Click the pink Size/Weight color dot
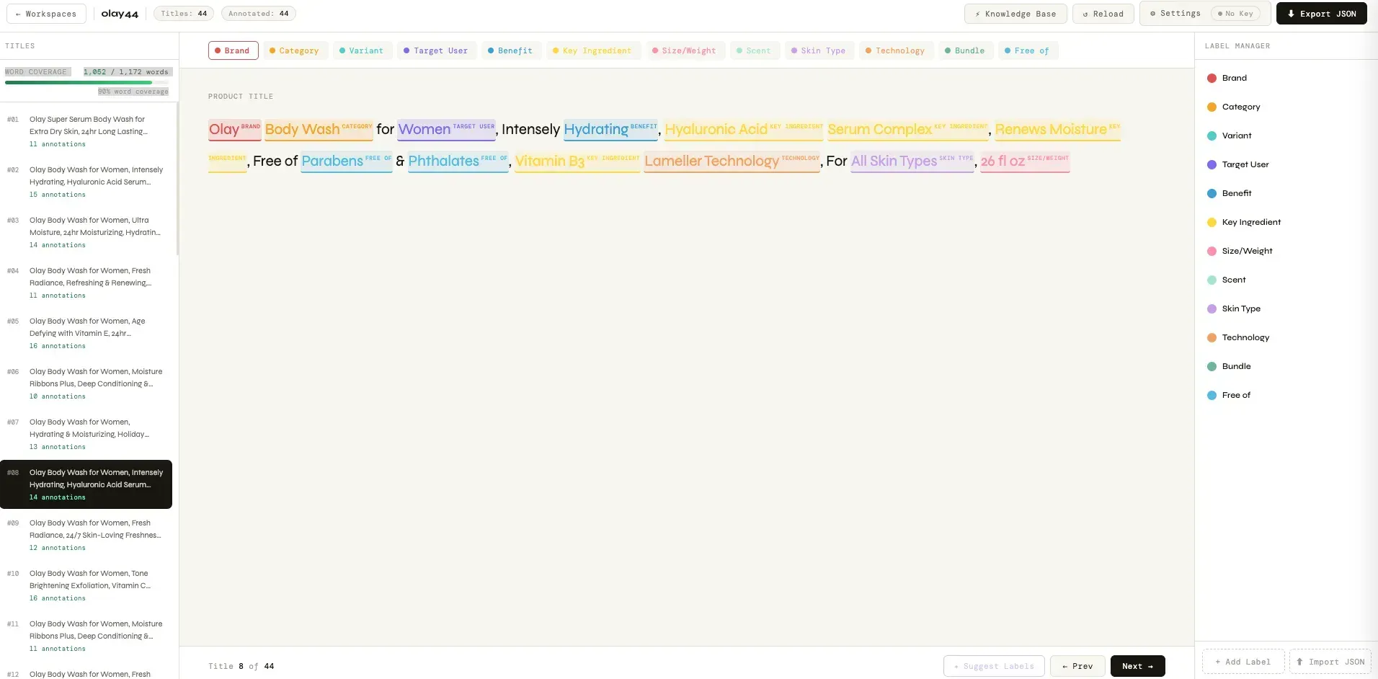This screenshot has height=679, width=1378. click(x=1212, y=251)
